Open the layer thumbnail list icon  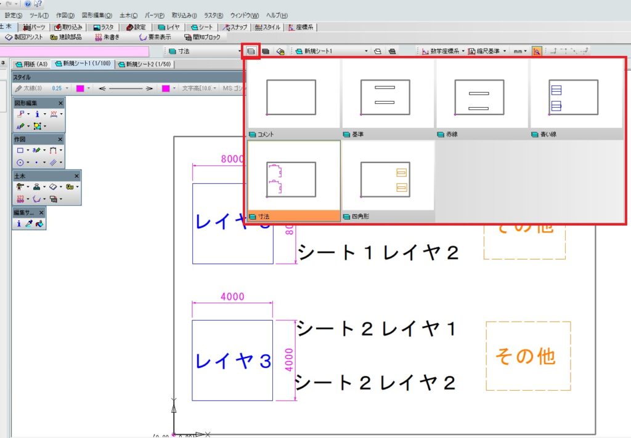click(x=251, y=52)
